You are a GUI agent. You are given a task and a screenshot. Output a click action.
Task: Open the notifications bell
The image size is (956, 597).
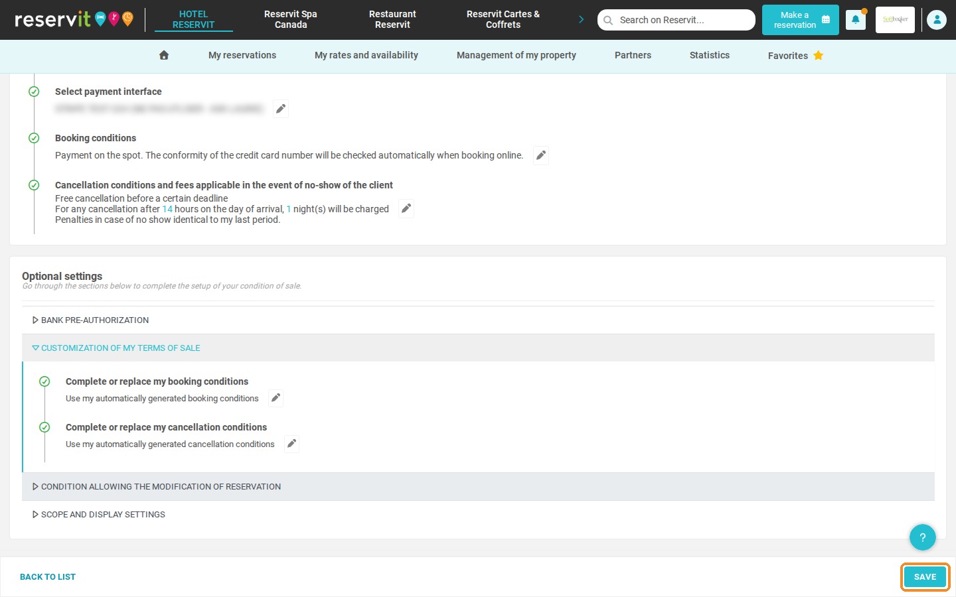pyautogui.click(x=856, y=20)
